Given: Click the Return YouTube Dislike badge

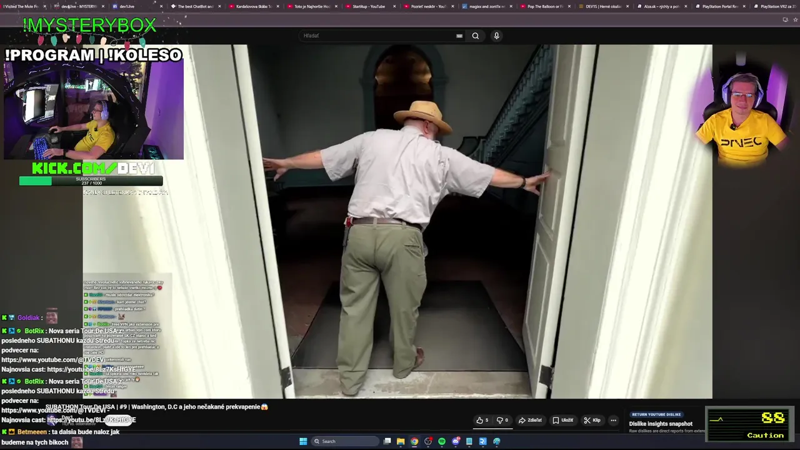Looking at the screenshot, I should [656, 414].
